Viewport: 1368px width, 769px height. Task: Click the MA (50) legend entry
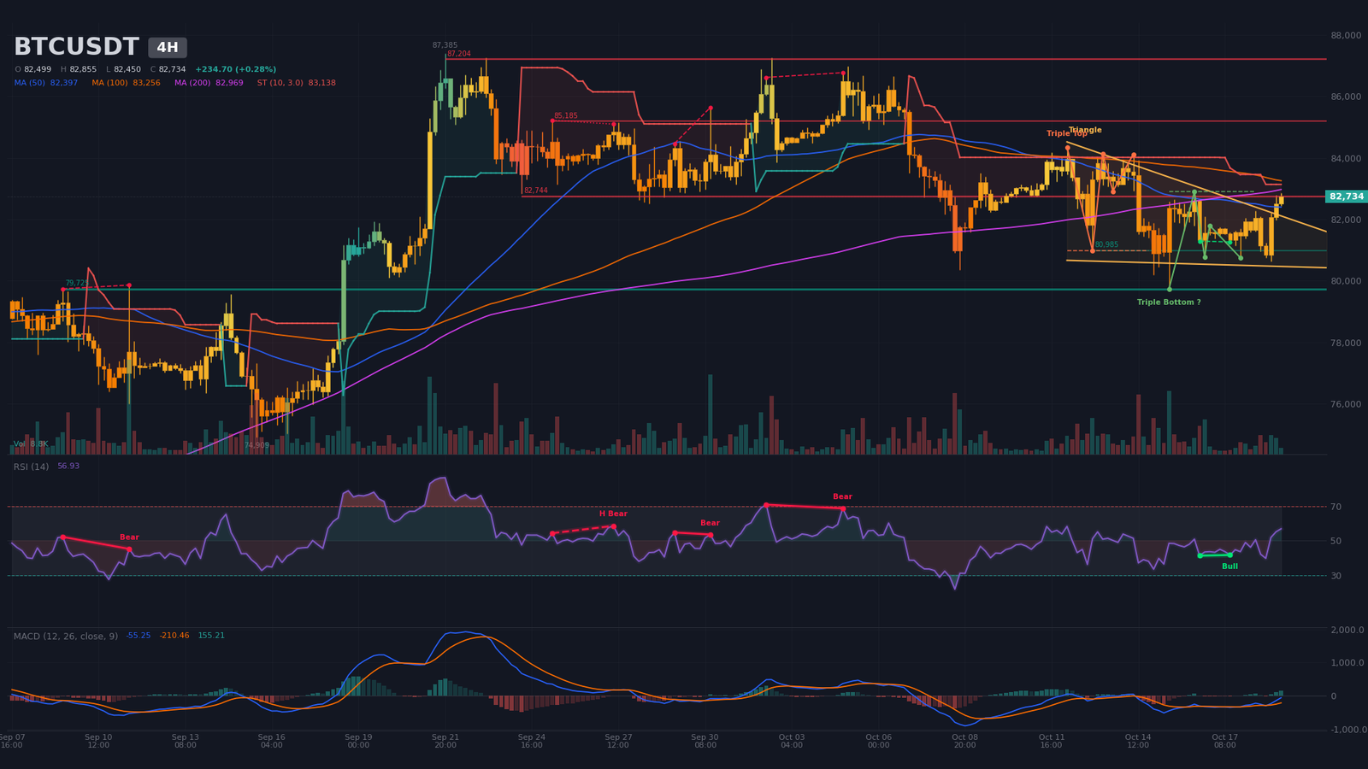click(46, 83)
